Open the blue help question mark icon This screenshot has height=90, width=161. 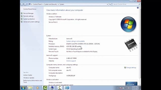tap(138, 8)
